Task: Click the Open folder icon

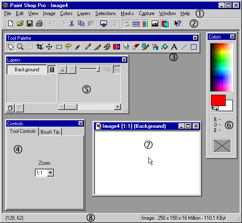Action: (x=20, y=23)
